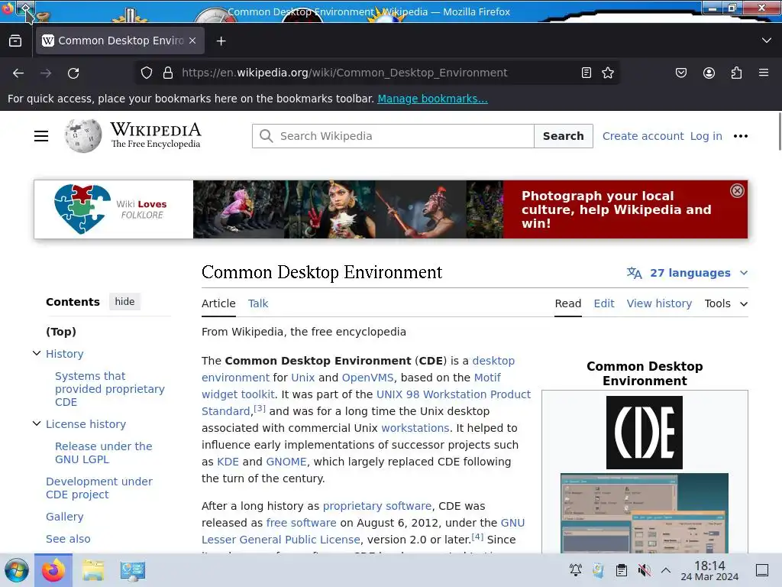Open the proprietary software link
The height and width of the screenshot is (587, 782).
click(x=377, y=506)
